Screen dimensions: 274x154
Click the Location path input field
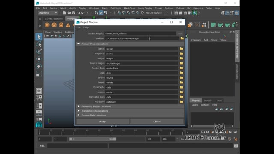pyautogui.click(x=142, y=38)
